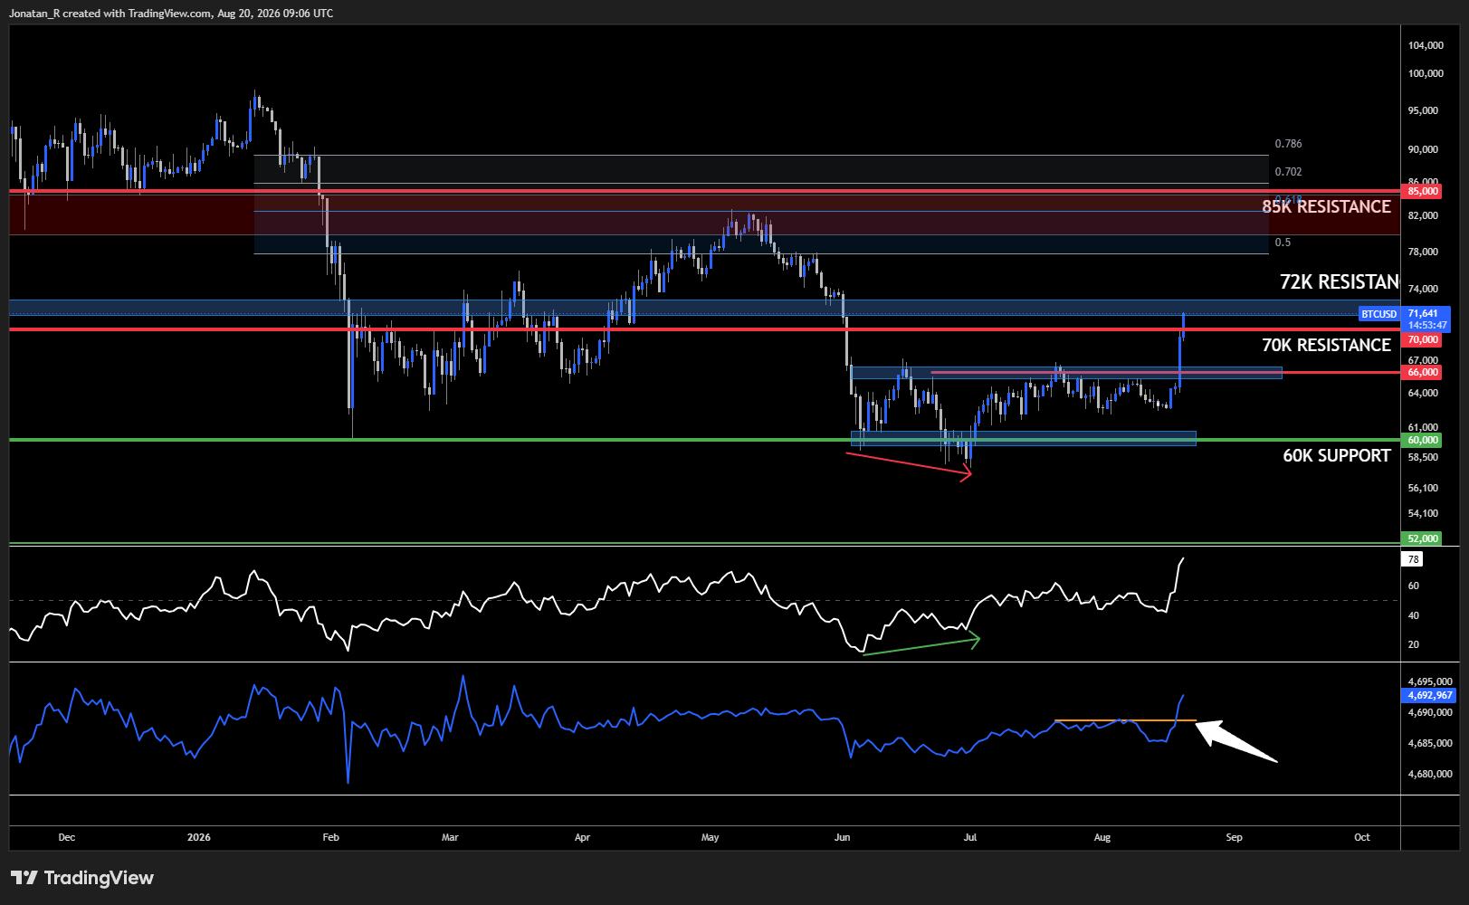The image size is (1469, 905).
Task: Click the green 60,000 price axis label
Action: pos(1423,440)
